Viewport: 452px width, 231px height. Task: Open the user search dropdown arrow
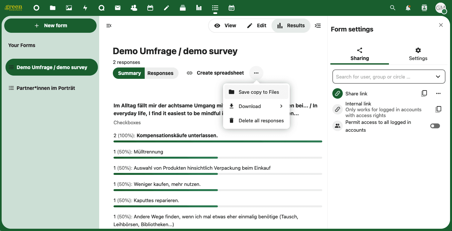click(438, 77)
